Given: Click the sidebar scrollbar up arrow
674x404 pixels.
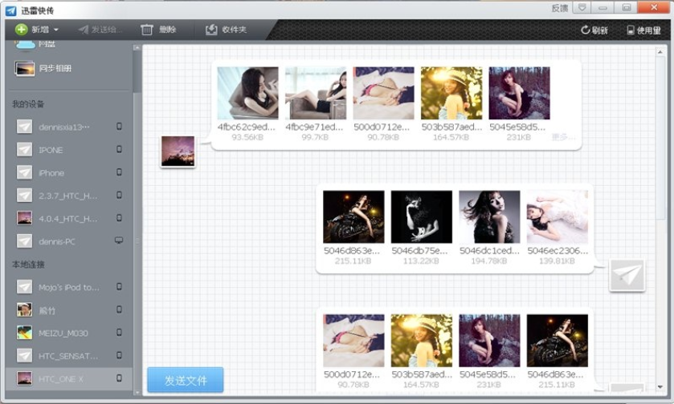Looking at the screenshot, I should (x=137, y=48).
